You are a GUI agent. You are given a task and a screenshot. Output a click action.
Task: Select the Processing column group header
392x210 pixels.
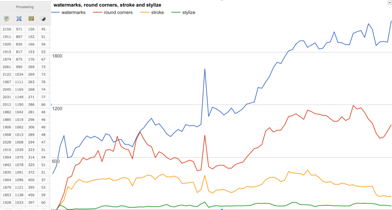pos(25,7)
